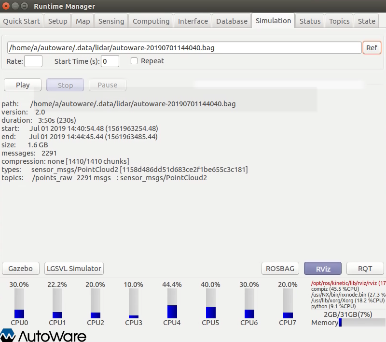Maximize the Runtime Manager window
386x342 pixels.
(25, 6)
